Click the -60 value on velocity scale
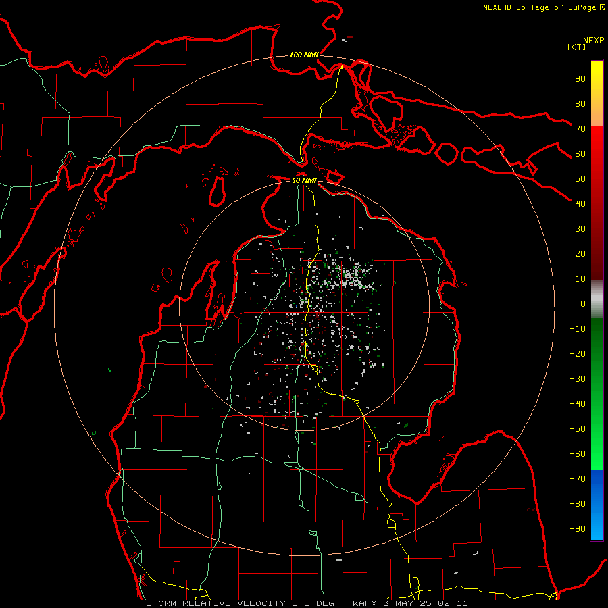The height and width of the screenshot is (608, 608). 578,454
